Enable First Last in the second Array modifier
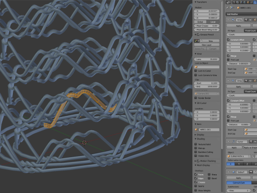The width and height of the screenshot is (257, 193). click(228, 121)
